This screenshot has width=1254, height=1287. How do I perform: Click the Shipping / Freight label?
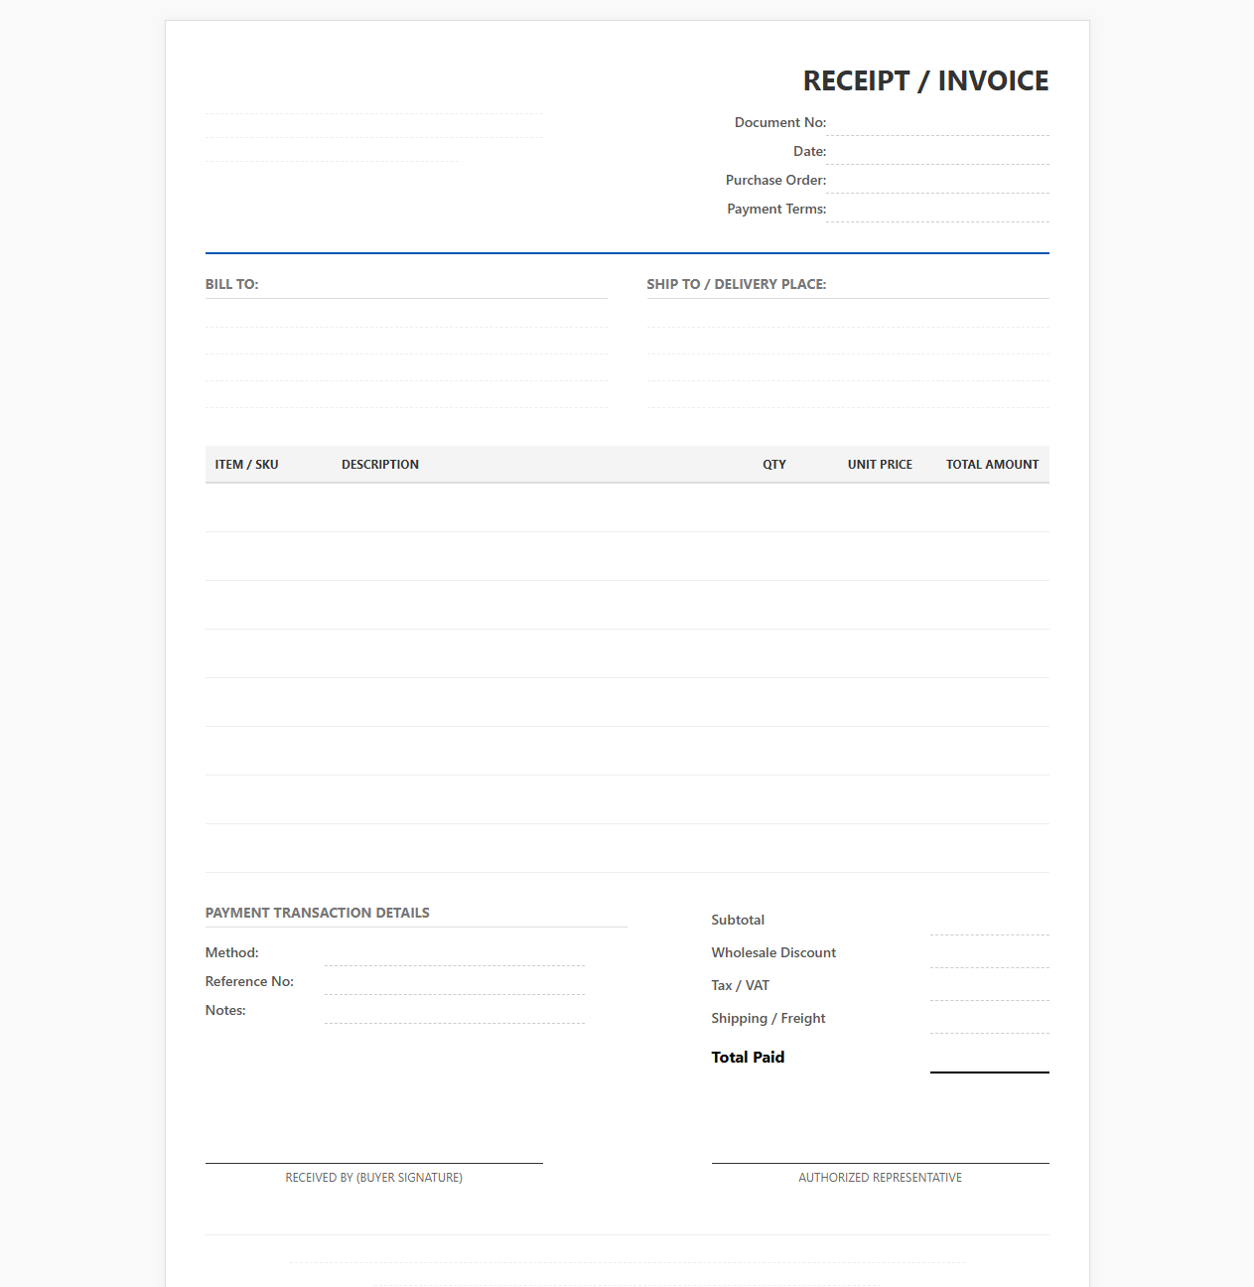pos(768,1019)
